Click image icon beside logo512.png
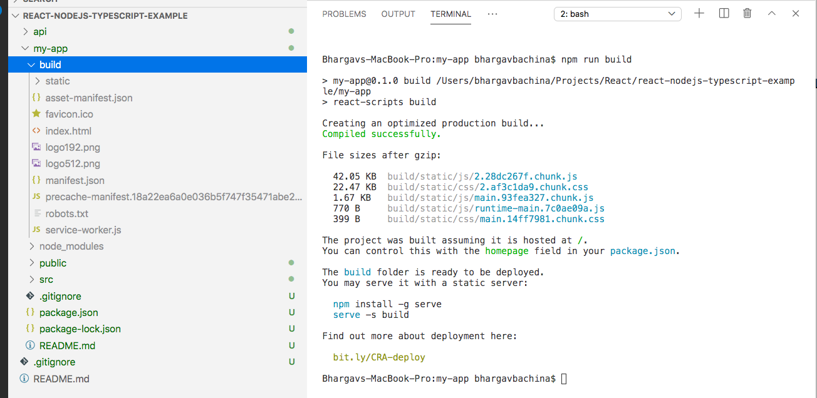Viewport: 817px width, 398px height. (36, 163)
